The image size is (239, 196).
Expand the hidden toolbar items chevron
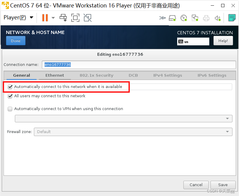pyautogui.click(x=162, y=18)
